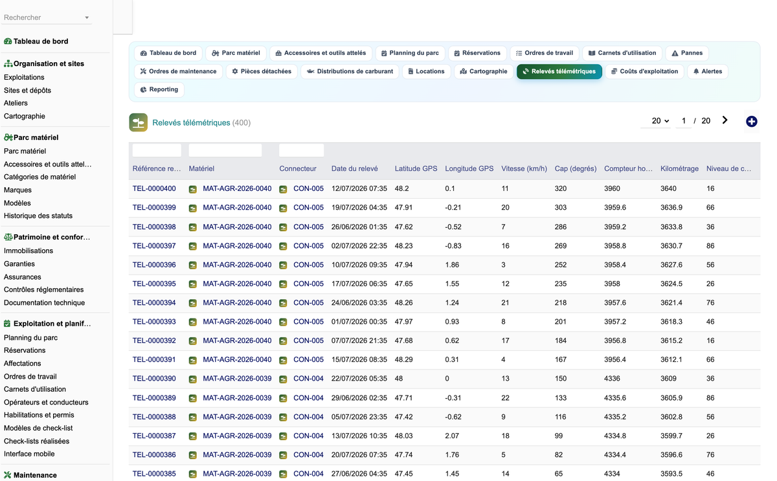This screenshot has width=777, height=481.
Task: Click the scales icon by Patrimoine et conformité
Action: coord(8,237)
